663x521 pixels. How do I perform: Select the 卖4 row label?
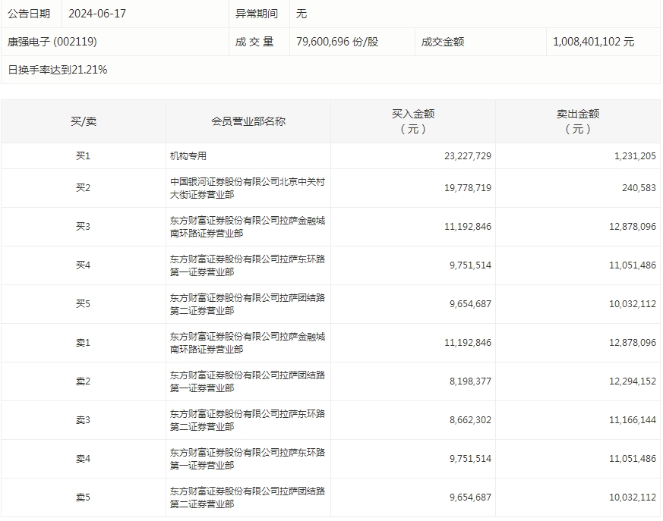tap(84, 459)
